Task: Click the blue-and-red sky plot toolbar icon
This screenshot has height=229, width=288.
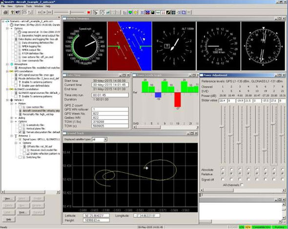Action: coord(147,13)
